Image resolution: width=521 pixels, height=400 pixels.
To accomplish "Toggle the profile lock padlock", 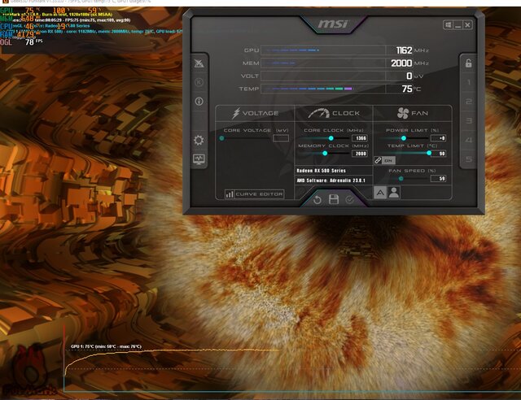I will click(467, 63).
